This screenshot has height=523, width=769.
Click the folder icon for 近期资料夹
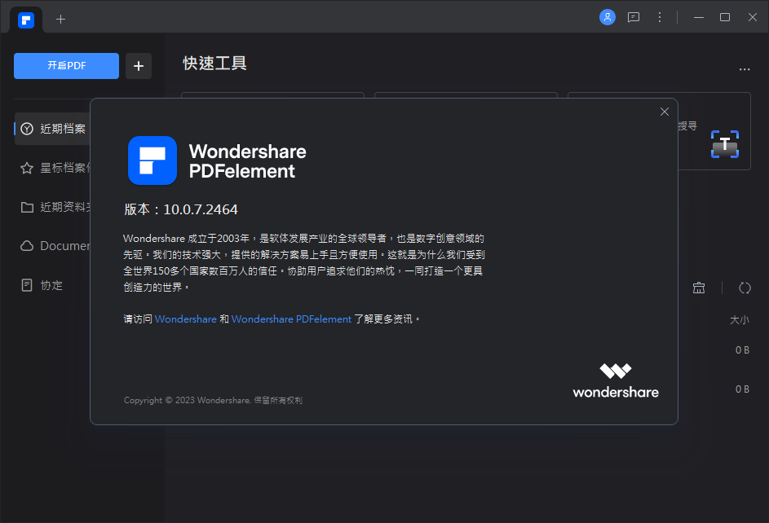point(27,207)
